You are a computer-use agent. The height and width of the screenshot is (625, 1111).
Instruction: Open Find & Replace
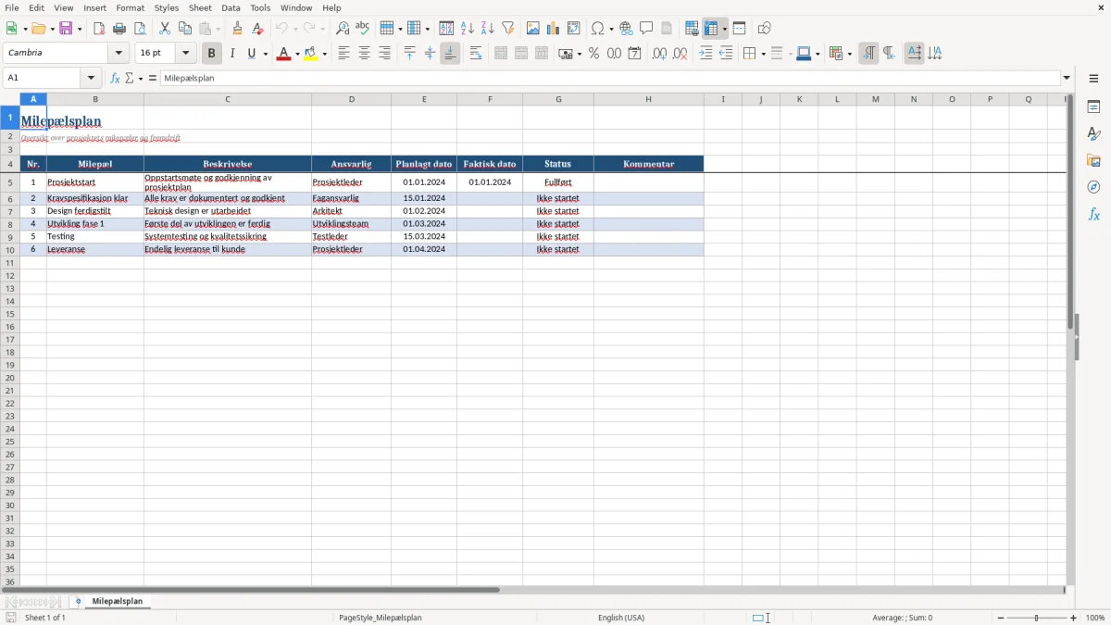343,29
